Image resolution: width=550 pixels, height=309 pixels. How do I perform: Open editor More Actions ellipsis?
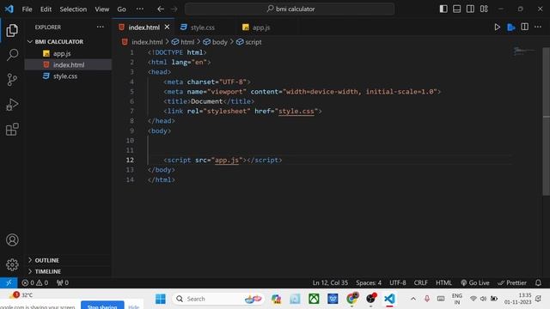pos(538,27)
